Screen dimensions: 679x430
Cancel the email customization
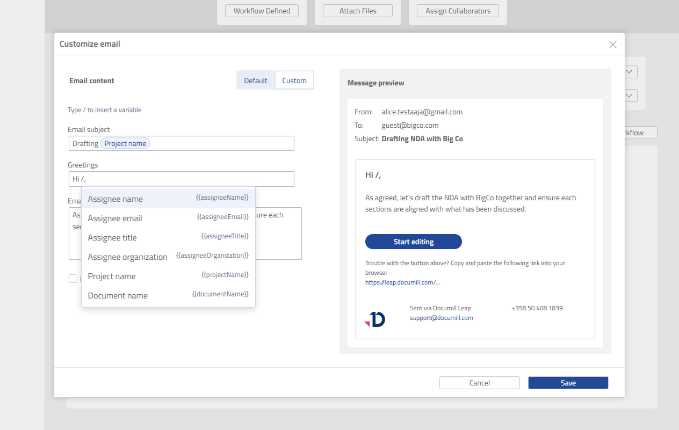click(x=480, y=383)
